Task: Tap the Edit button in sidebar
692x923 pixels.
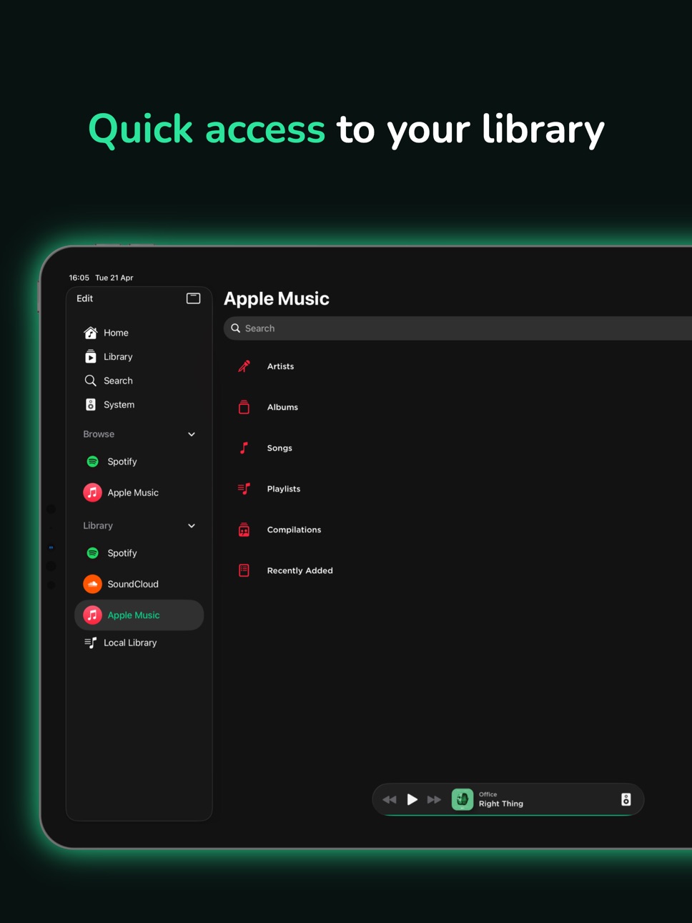Action: 85,298
